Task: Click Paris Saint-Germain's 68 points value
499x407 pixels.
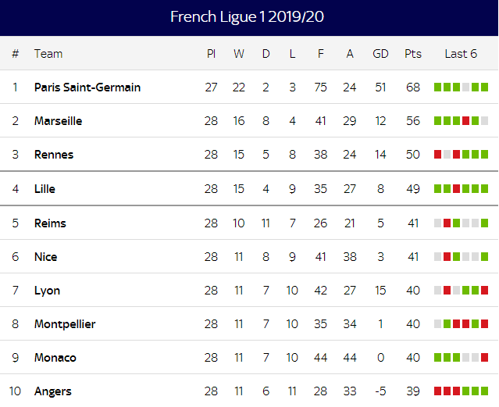Action: coord(413,87)
